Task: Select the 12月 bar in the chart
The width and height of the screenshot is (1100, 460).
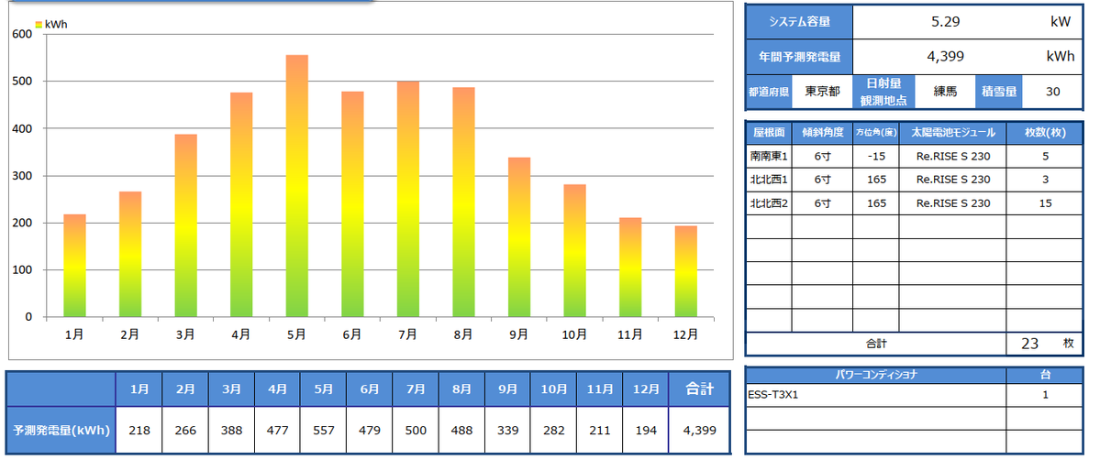Action: click(685, 271)
